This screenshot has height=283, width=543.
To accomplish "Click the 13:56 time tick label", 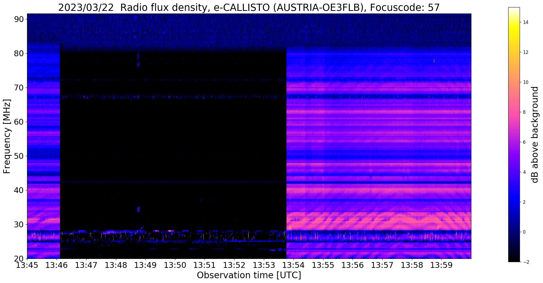I will [x=353, y=265].
